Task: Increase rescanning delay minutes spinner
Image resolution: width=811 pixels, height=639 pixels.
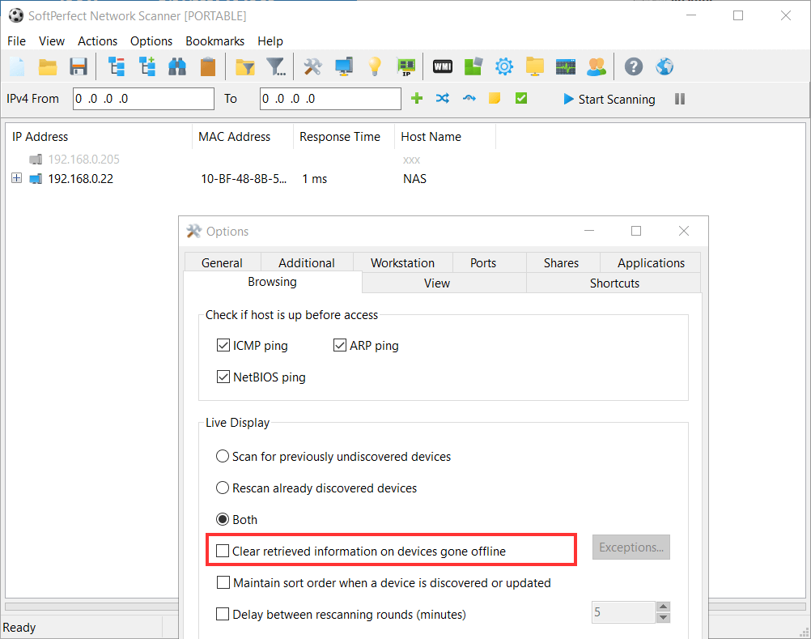Action: click(x=663, y=607)
